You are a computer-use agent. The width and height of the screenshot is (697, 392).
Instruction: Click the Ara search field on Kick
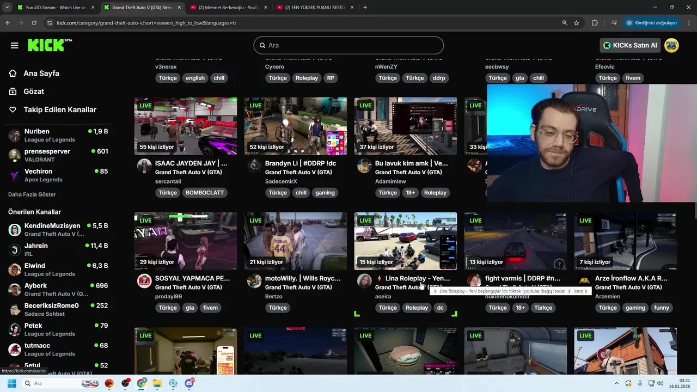348,45
